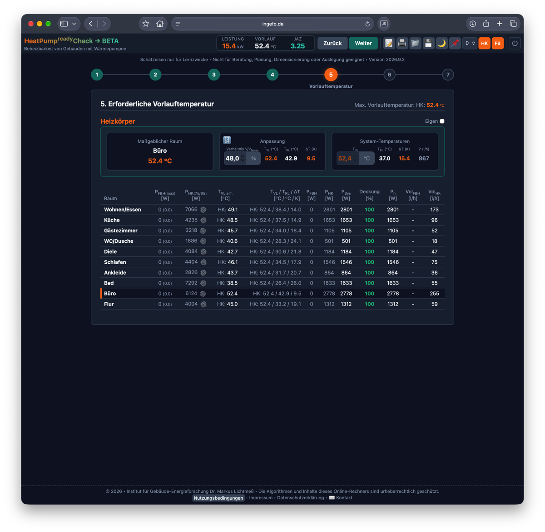Image resolution: width=545 pixels, height=532 pixels.
Task: Save using the floppy disk icon
Action: (428, 43)
